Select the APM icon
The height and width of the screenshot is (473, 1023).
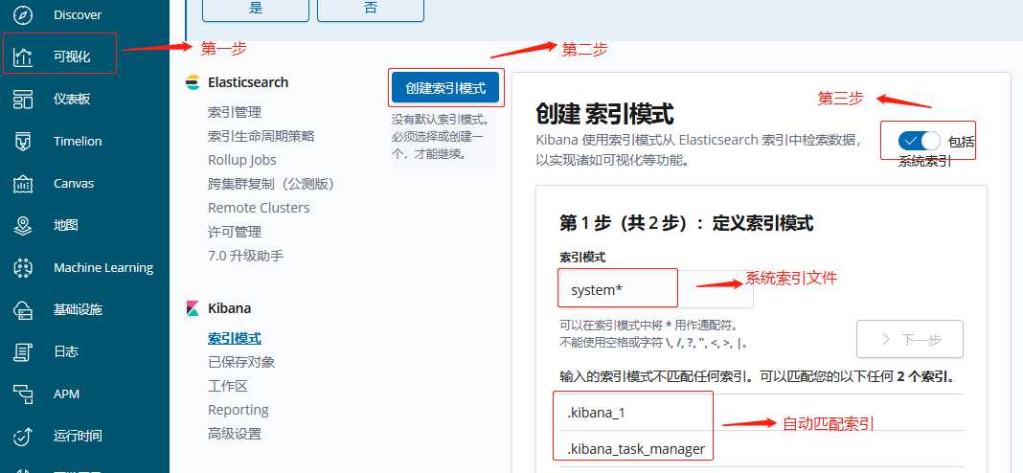point(23,394)
